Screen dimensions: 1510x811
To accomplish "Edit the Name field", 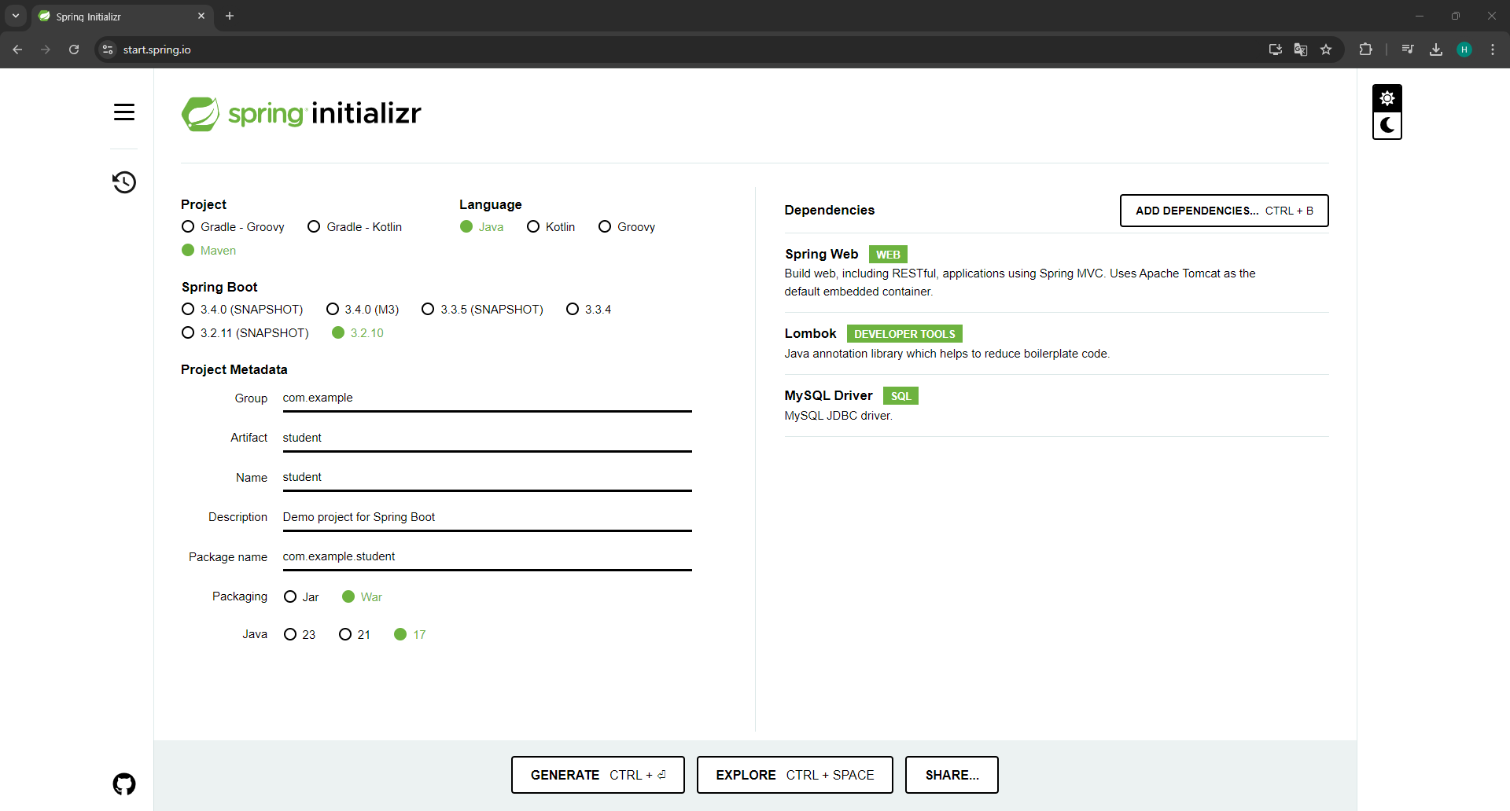I will point(487,478).
